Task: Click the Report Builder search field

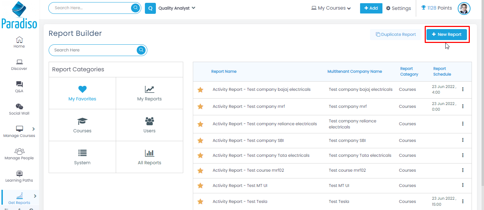Action: point(93,50)
